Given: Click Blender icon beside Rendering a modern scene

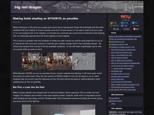Looking at the screenshot, I should point(110,47).
